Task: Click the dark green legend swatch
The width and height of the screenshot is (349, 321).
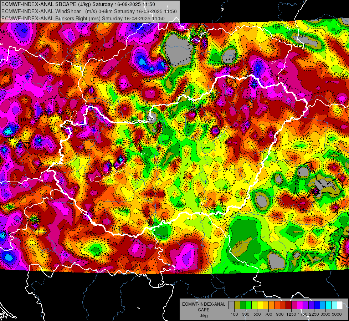Action: point(243,305)
